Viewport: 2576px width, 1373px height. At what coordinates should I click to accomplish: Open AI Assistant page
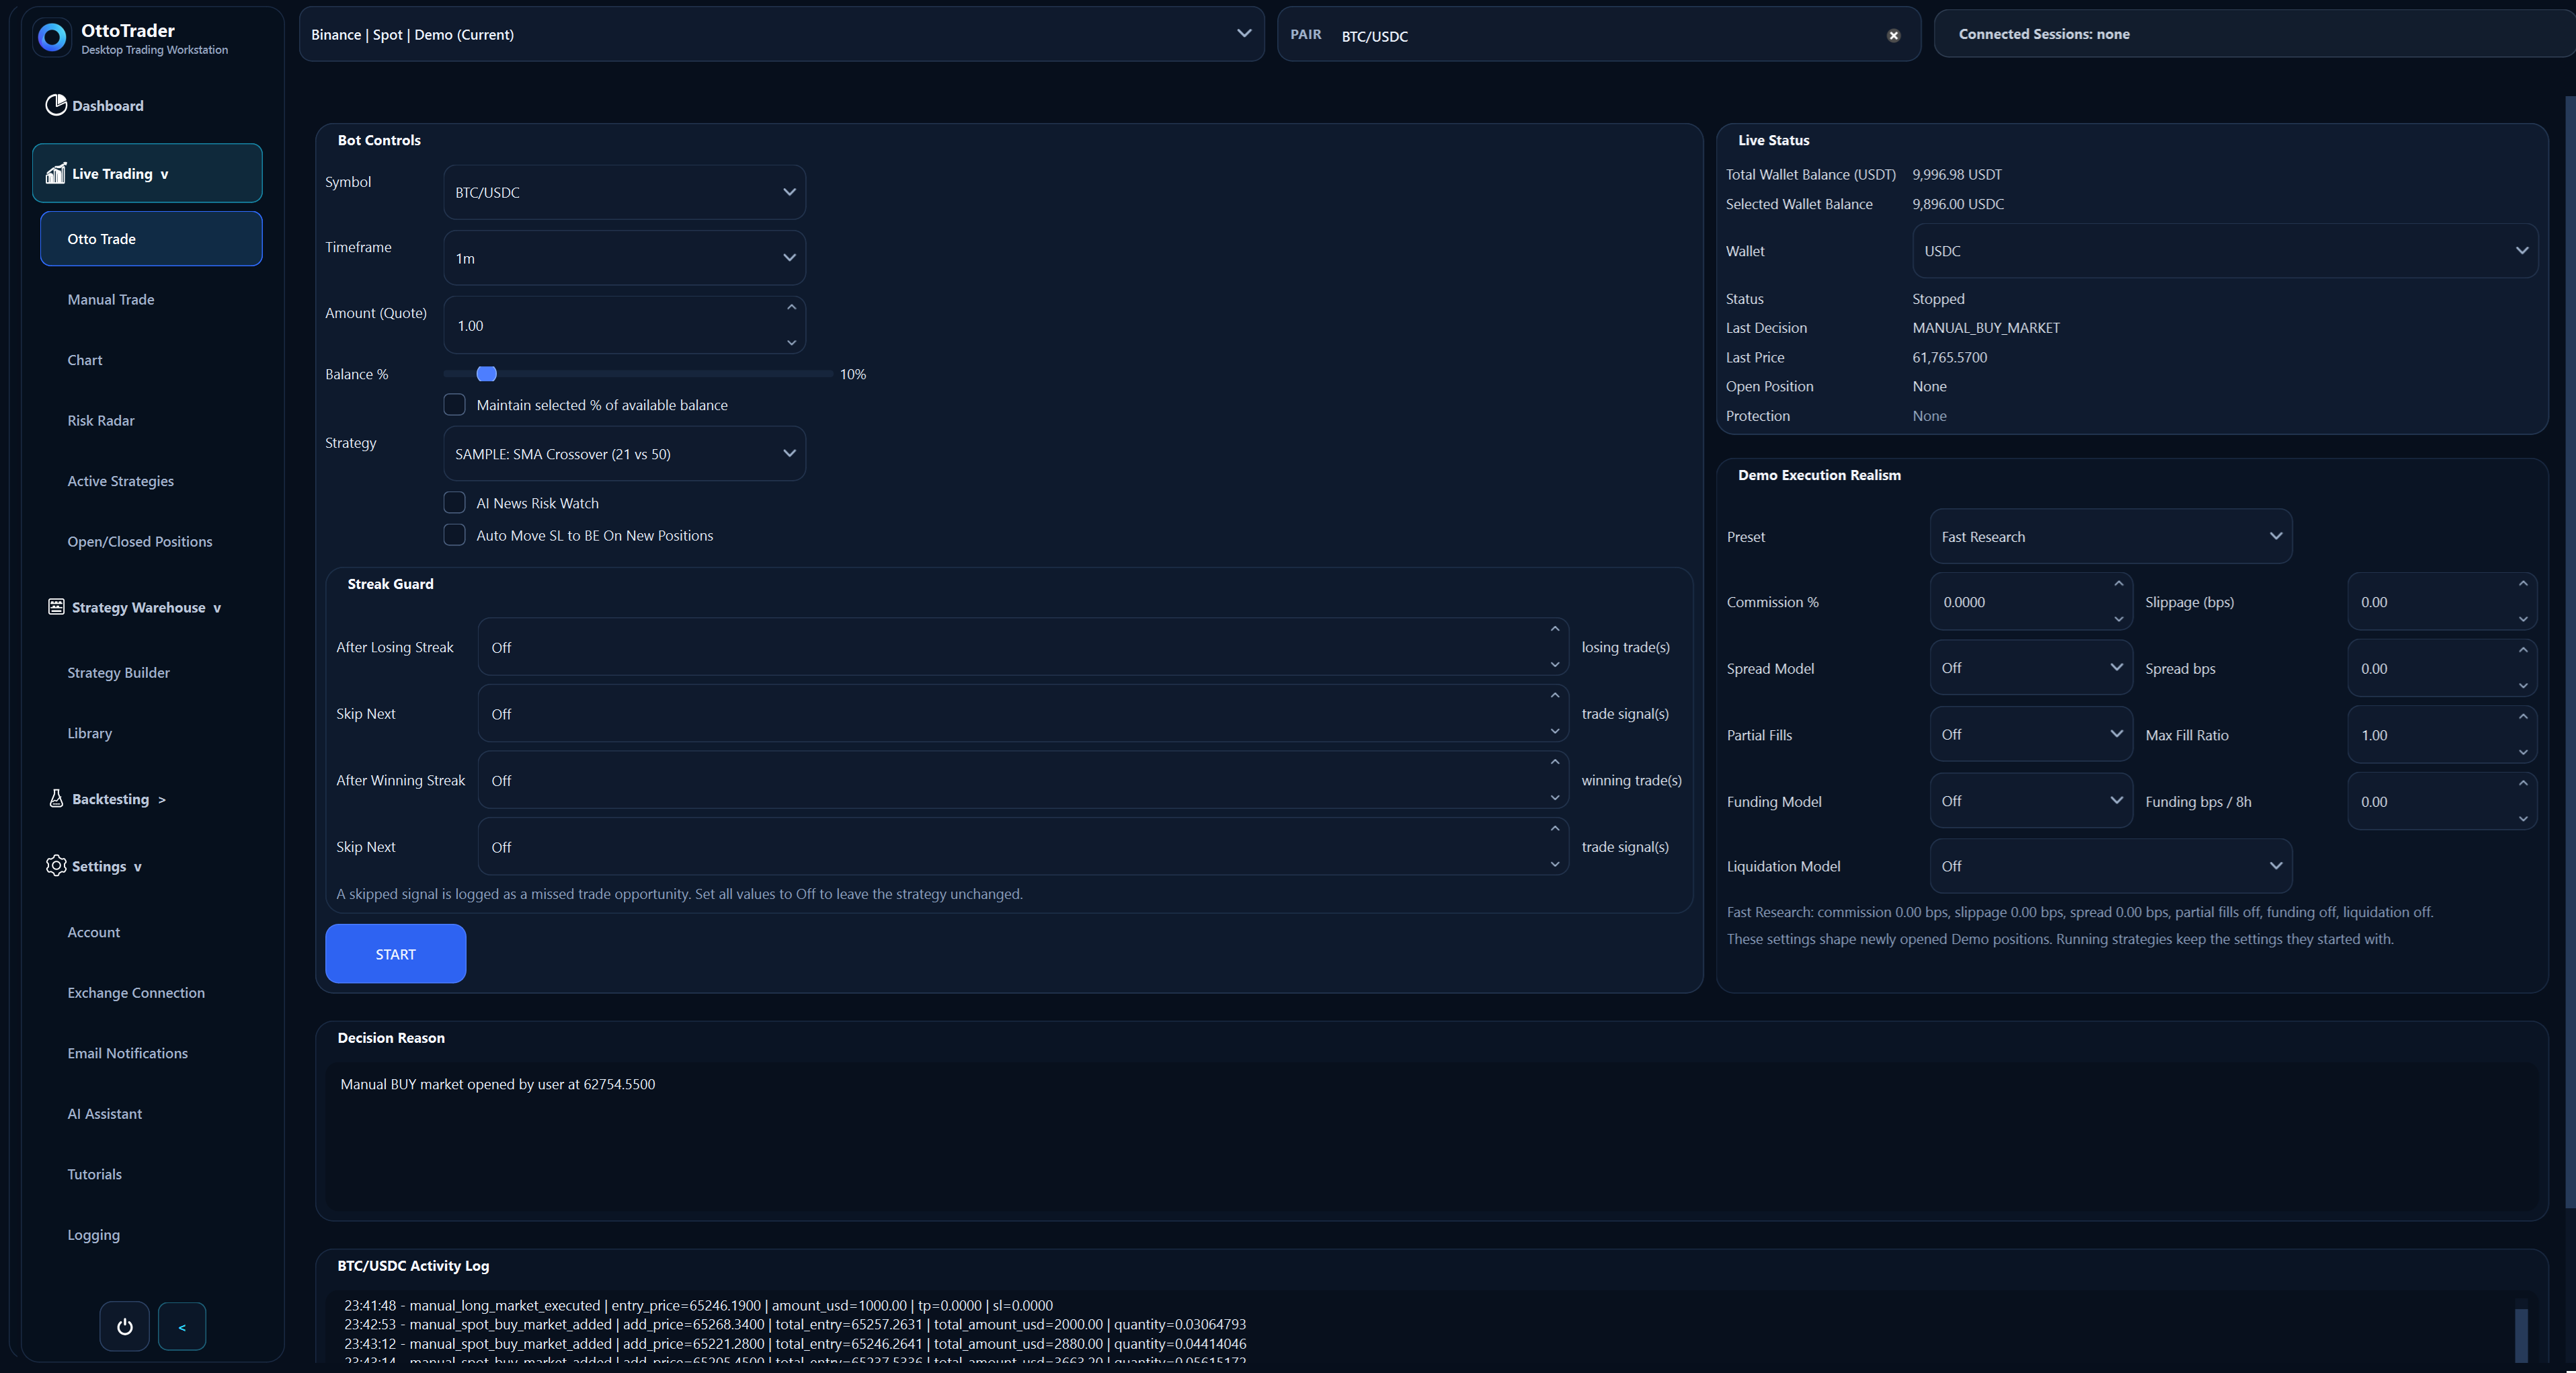click(105, 1113)
